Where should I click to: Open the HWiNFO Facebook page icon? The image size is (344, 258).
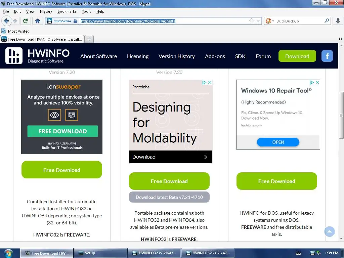327,56
